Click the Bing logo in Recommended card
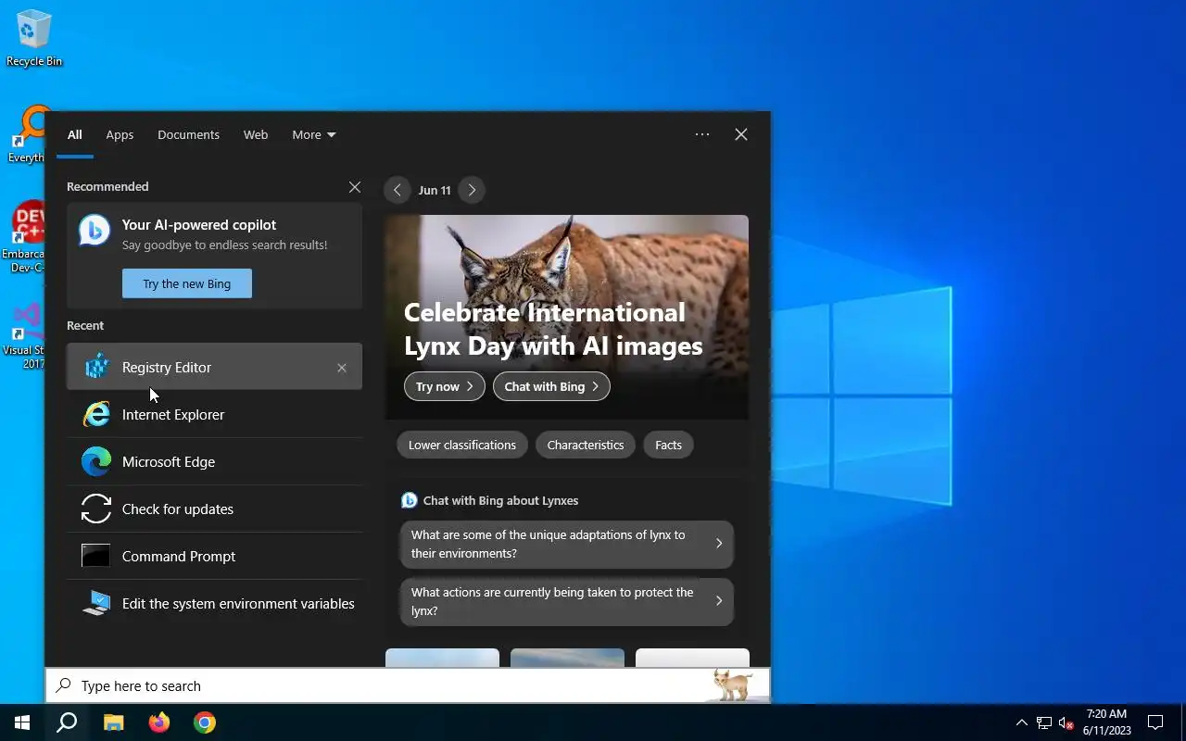Screen dimensions: 1186x741 click(x=95, y=230)
